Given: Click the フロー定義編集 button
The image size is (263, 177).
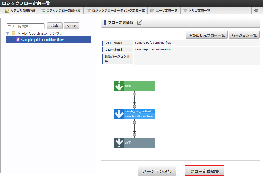Looking at the screenshot, I should click(205, 171).
